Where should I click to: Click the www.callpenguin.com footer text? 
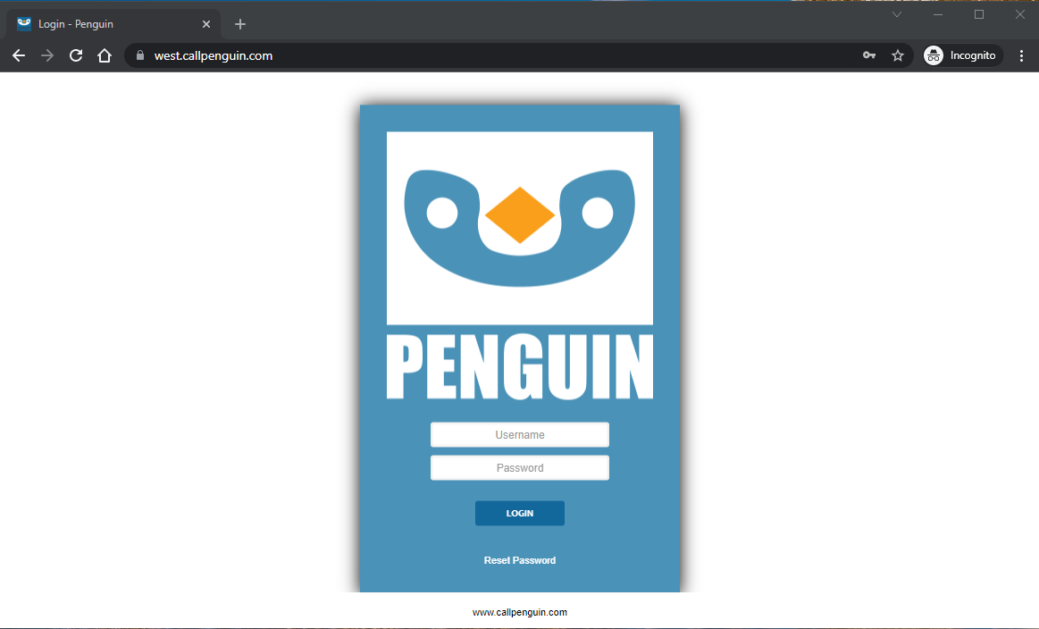point(520,612)
